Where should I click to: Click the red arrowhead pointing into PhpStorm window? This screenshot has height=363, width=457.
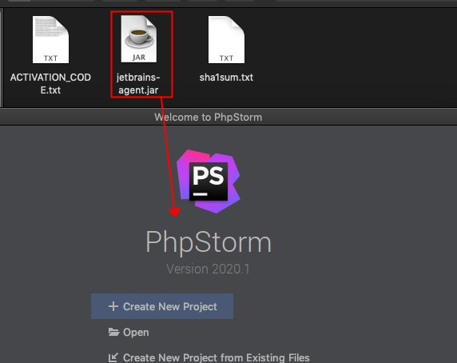[175, 212]
